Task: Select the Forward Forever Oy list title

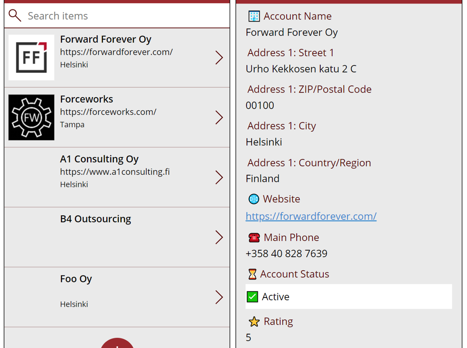Action: click(x=106, y=39)
